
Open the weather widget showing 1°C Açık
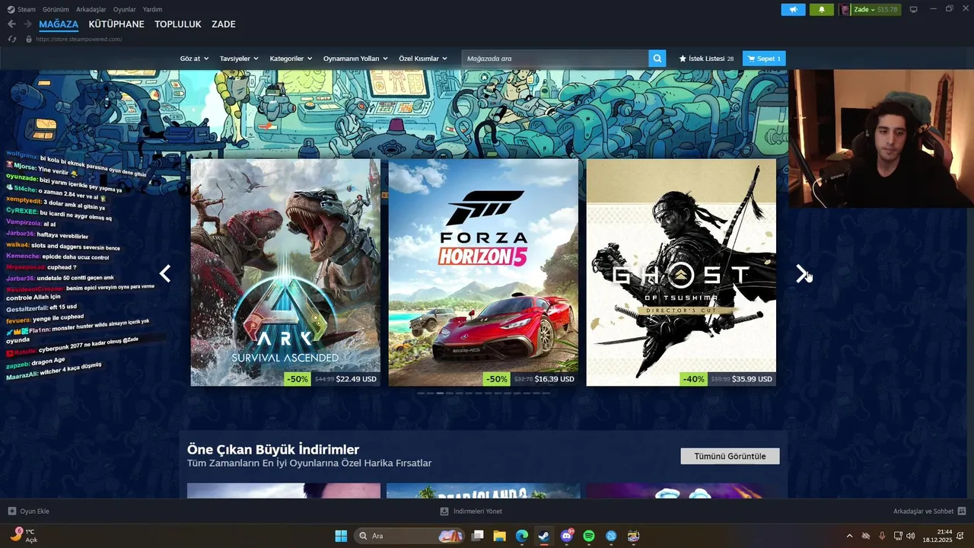point(24,536)
